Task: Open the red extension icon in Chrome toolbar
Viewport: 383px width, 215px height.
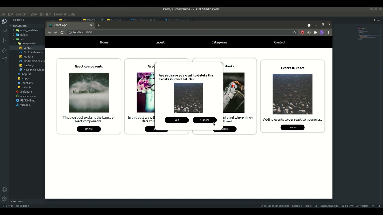Action: (x=303, y=32)
